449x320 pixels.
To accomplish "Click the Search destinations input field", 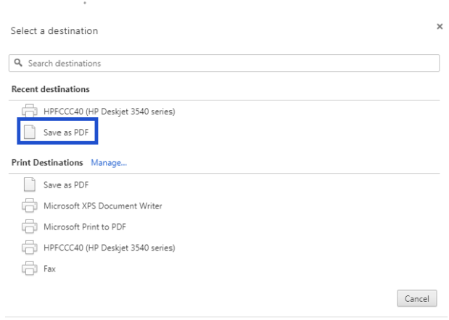I will [224, 63].
